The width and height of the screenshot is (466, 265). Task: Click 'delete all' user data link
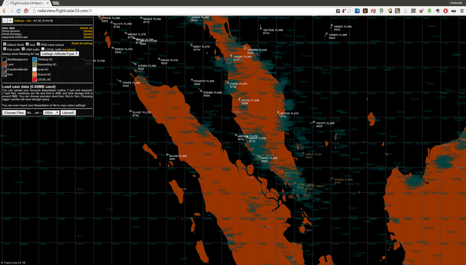[86, 28]
